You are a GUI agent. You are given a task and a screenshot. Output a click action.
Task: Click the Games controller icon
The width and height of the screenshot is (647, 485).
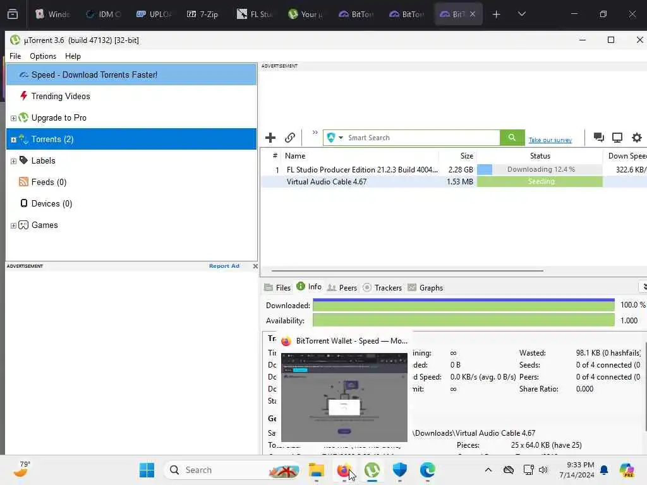(x=23, y=225)
